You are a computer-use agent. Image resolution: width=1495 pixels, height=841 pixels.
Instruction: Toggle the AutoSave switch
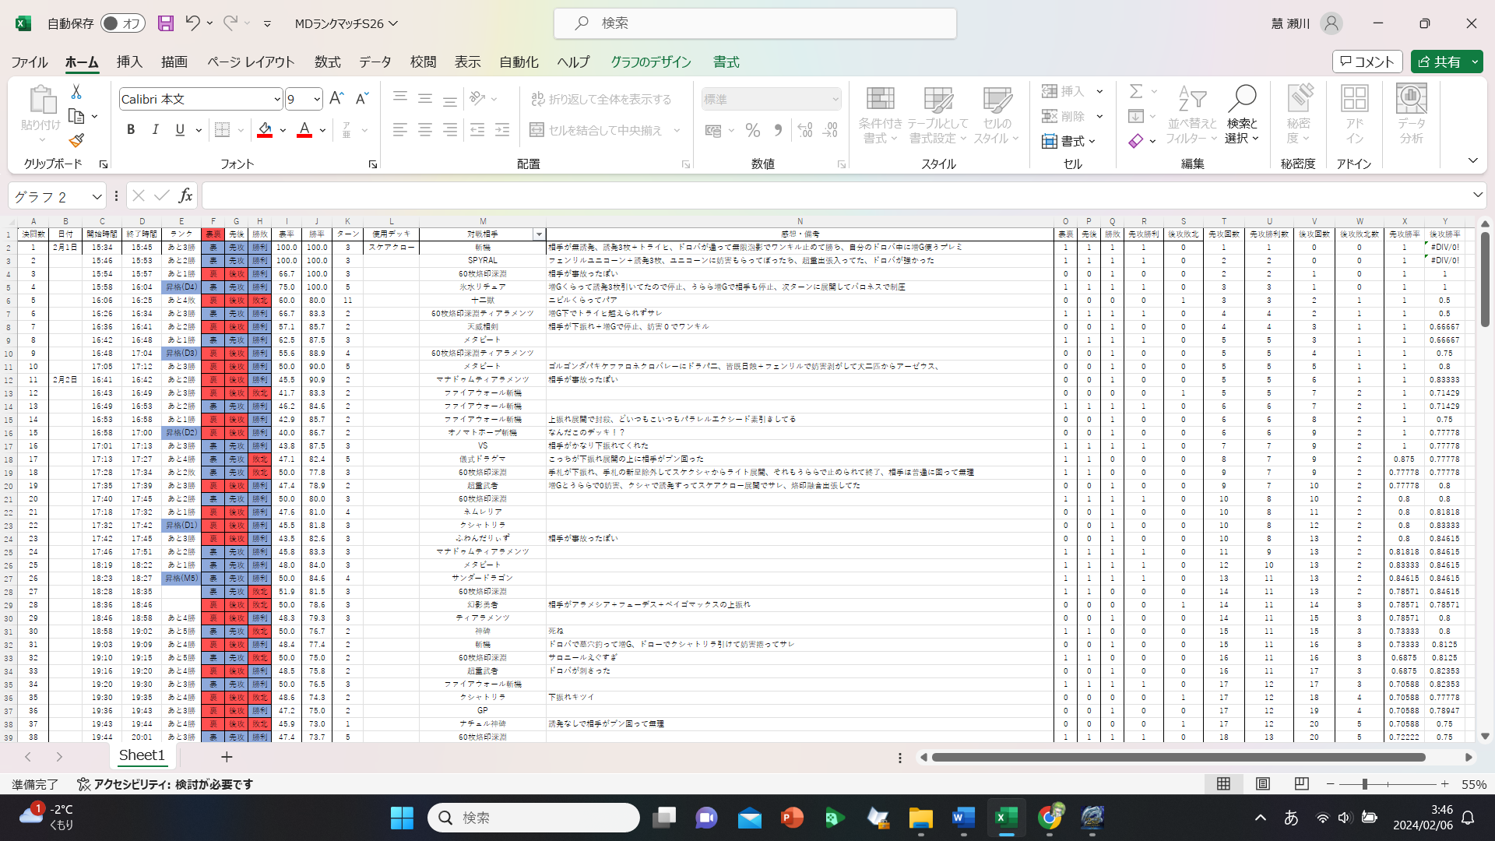(x=122, y=23)
